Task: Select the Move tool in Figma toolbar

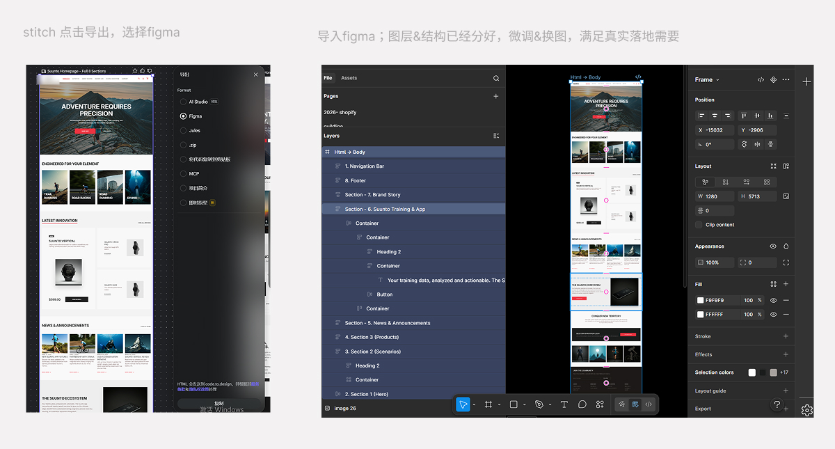Action: click(463, 404)
